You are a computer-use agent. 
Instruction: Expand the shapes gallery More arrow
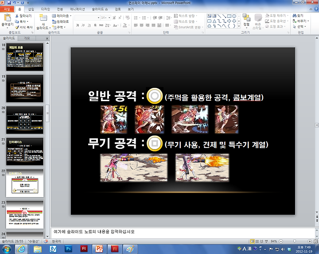pos(239,26)
